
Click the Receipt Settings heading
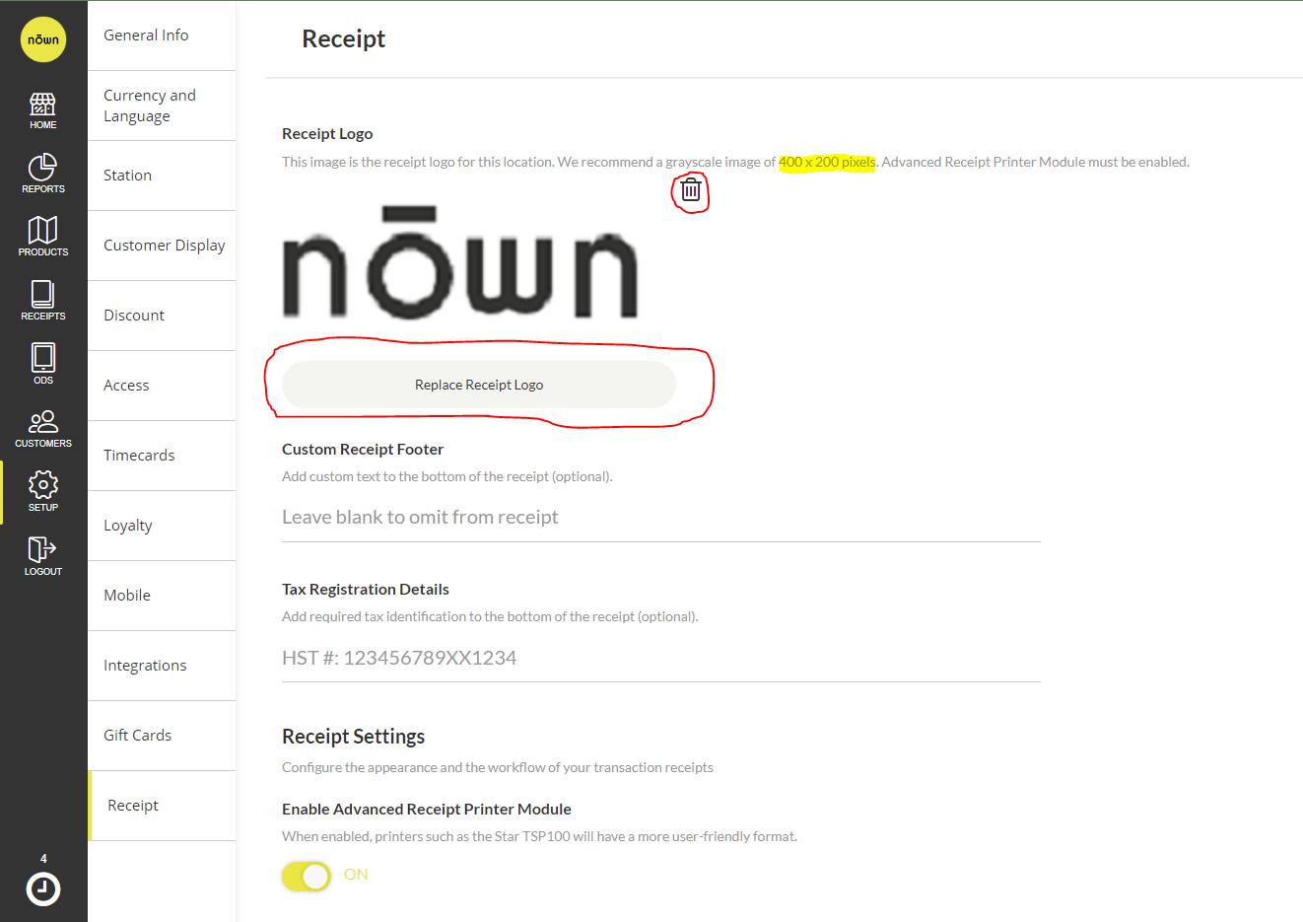(353, 737)
